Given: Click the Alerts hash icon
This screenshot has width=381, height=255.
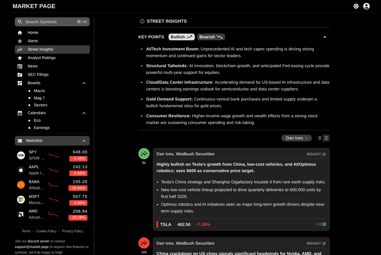Looking at the screenshot, I should click(20, 41).
